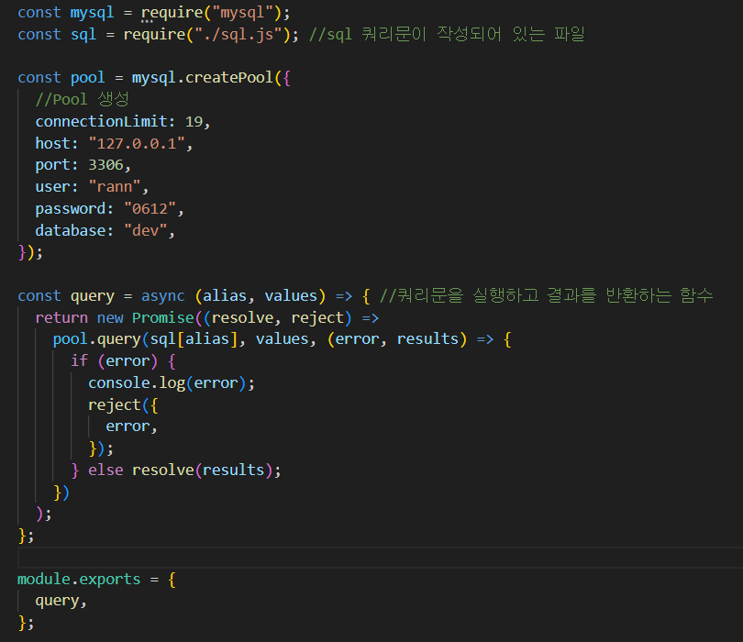Click the new keyword before Promise
Screen dimensions: 743x642
click(110, 318)
